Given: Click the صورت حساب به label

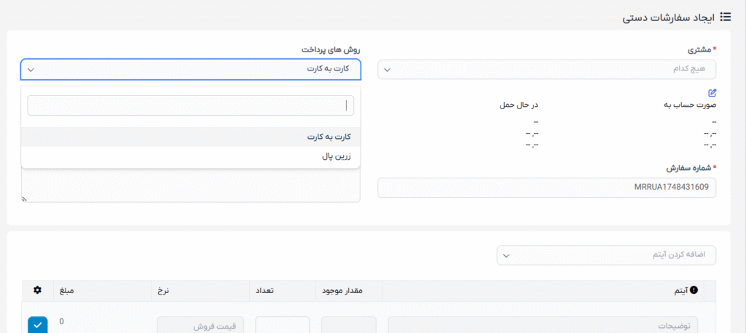Looking at the screenshot, I should [690, 105].
